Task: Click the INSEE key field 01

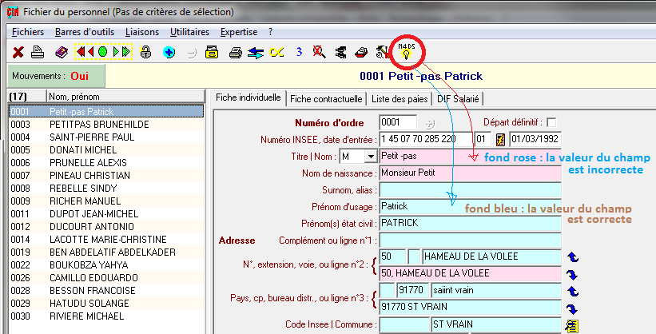Action: pos(483,139)
